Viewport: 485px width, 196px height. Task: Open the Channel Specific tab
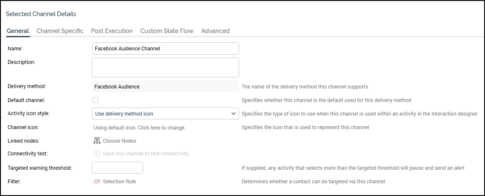[60, 31]
